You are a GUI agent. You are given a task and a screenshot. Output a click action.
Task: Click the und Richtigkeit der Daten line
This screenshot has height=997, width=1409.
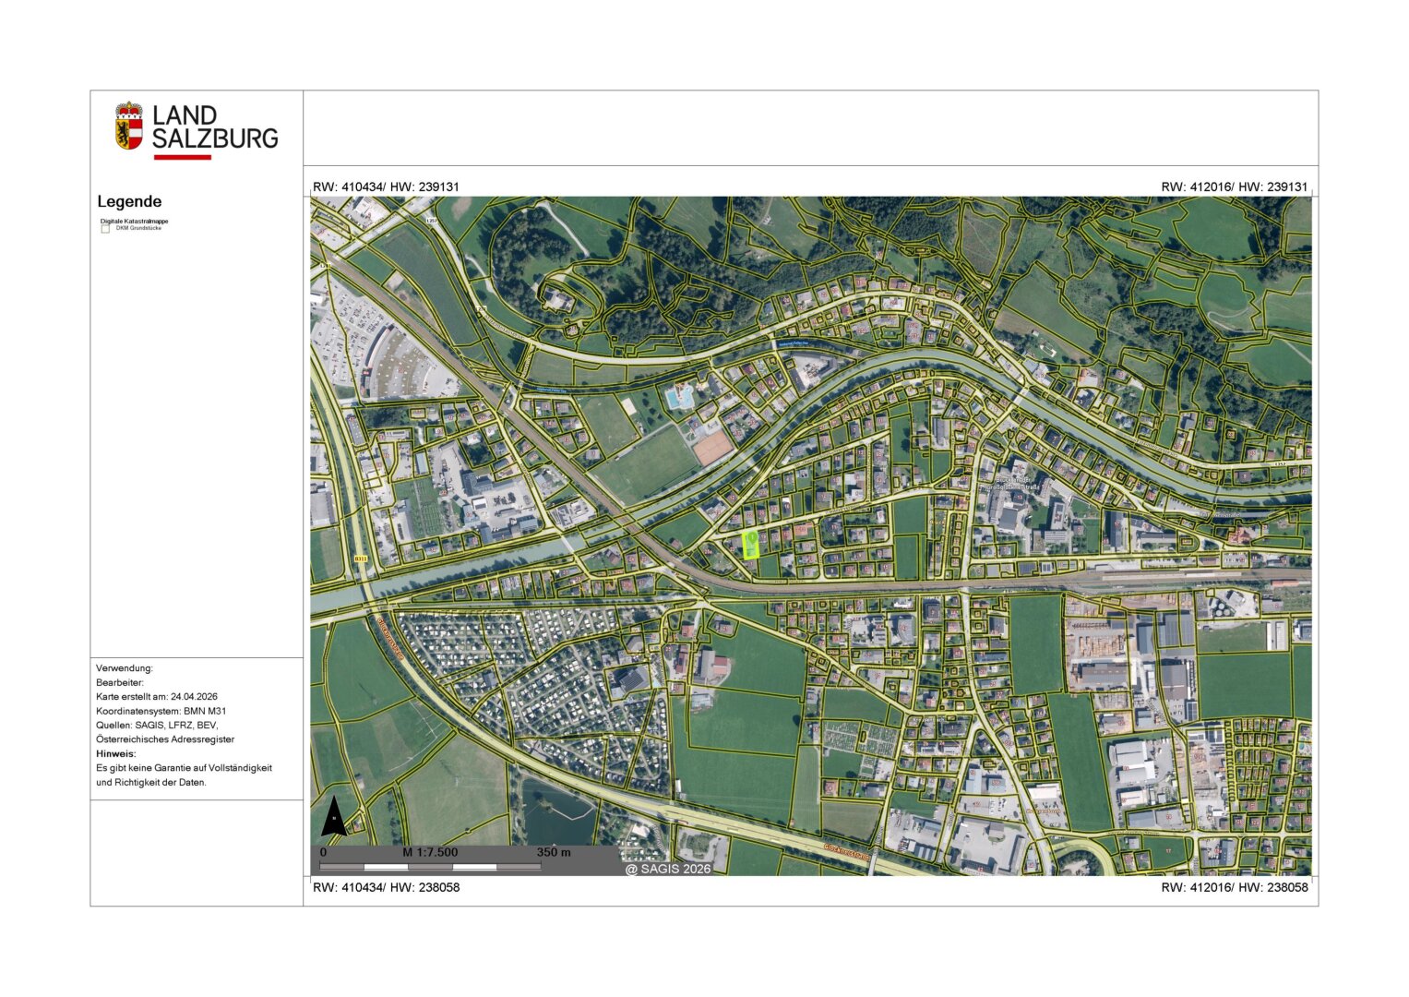click(151, 782)
